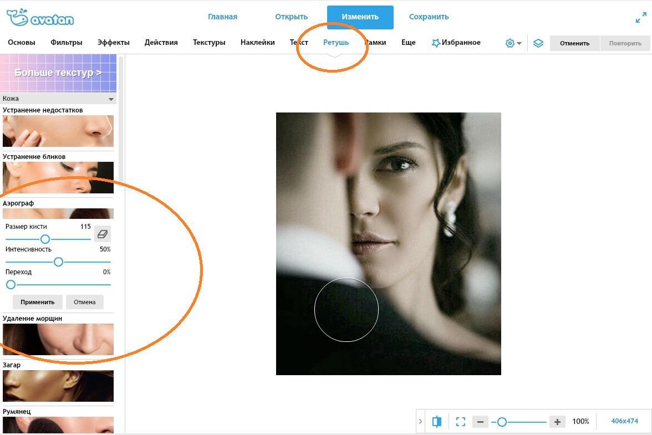The image size is (652, 435).
Task: Open the Сохранить save menu item
Action: pyautogui.click(x=429, y=17)
